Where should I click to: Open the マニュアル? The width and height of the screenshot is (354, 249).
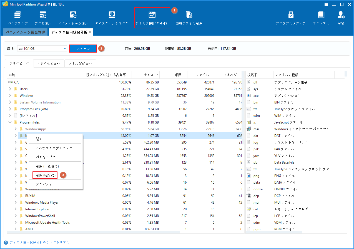click(321, 18)
